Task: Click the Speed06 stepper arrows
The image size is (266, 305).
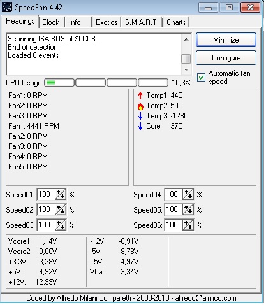Action: (188, 225)
